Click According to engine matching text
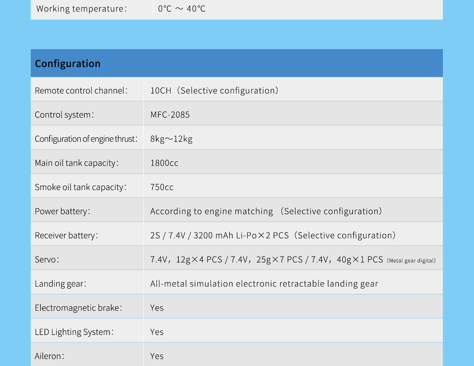This screenshot has width=474, height=366. (x=211, y=211)
